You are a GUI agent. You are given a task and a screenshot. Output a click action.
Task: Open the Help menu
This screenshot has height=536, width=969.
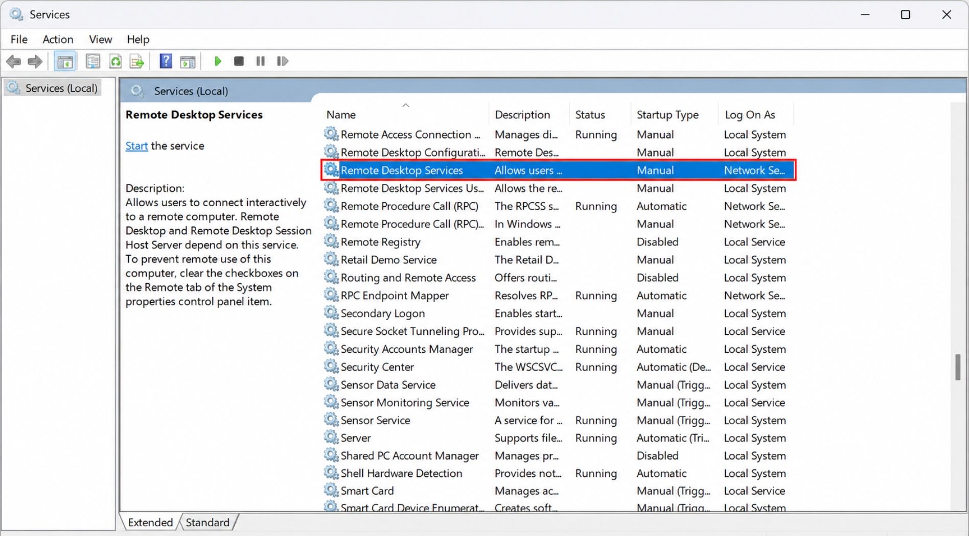click(x=138, y=39)
